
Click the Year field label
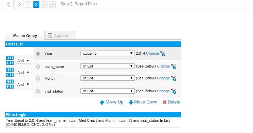coord(49,54)
